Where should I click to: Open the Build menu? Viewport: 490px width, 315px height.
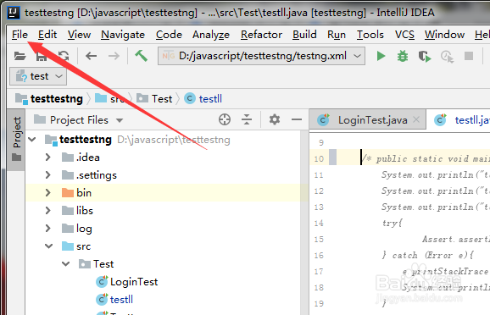pyautogui.click(x=304, y=35)
